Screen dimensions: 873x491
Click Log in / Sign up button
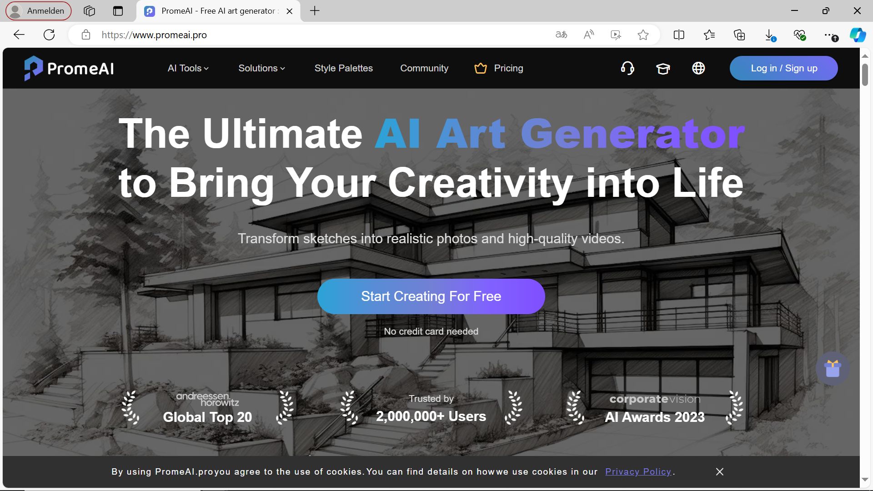tap(784, 68)
